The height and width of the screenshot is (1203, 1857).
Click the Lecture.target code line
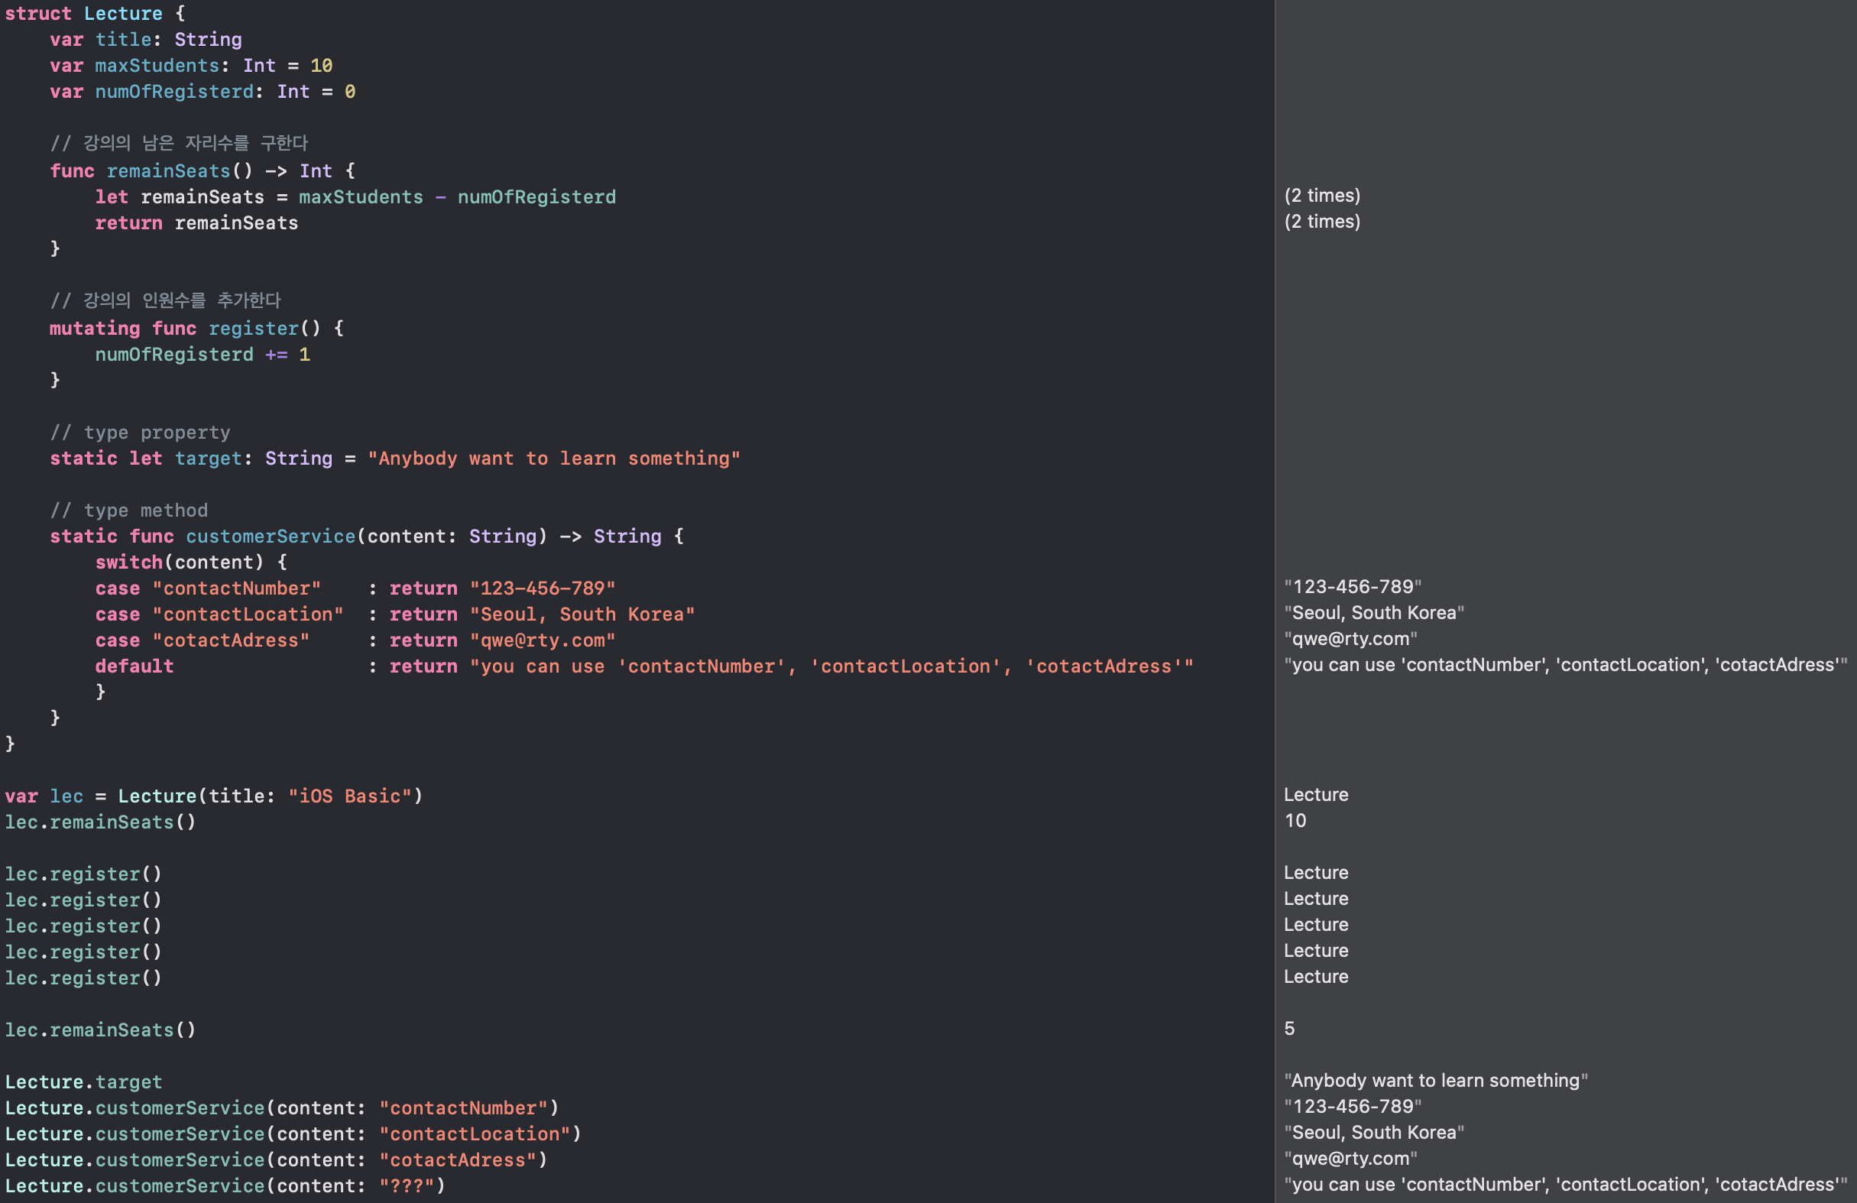(83, 1082)
